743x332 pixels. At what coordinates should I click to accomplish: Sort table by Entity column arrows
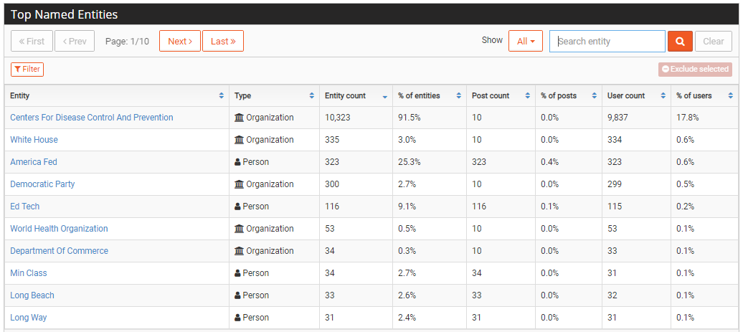222,95
